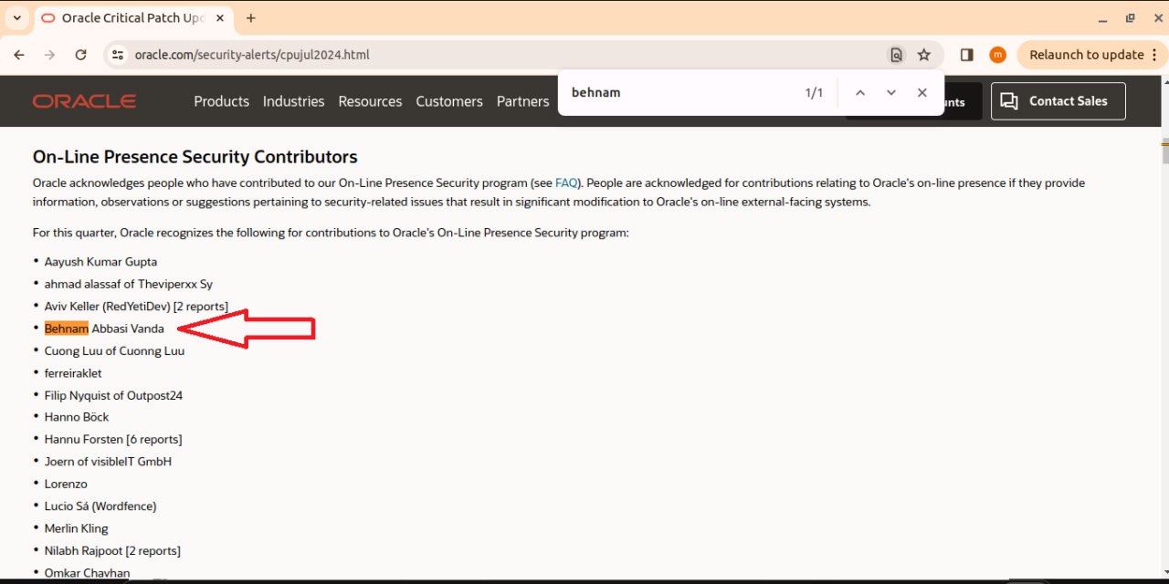
Task: Click the browser back arrow
Action: click(19, 55)
